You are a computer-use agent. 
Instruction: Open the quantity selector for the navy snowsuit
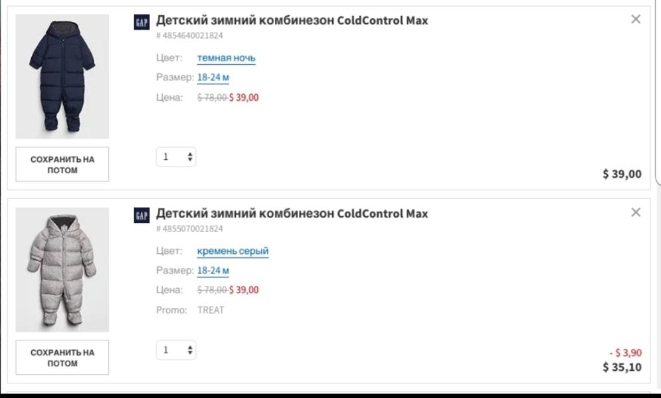176,157
